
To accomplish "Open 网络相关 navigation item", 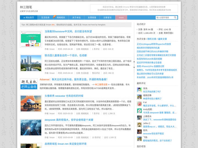I will [61, 18].
